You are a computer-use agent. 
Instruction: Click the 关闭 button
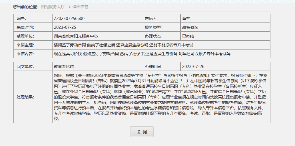pyautogui.click(x=142, y=132)
